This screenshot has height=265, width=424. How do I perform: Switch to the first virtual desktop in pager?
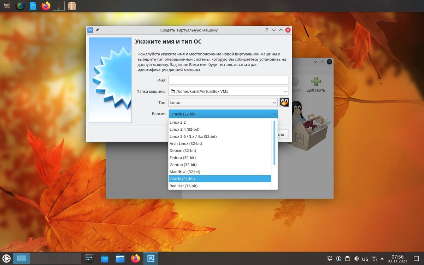pos(22,258)
